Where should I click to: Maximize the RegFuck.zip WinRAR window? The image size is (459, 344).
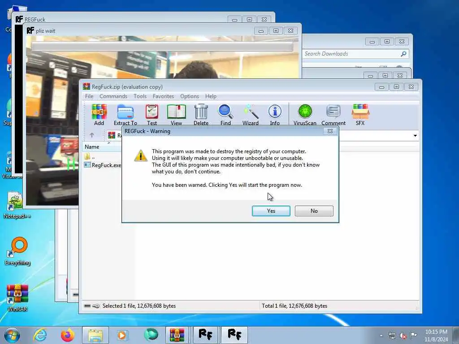(396, 87)
